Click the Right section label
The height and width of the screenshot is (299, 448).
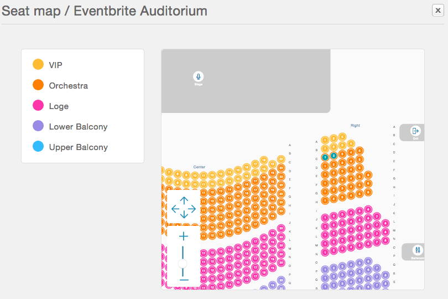click(355, 125)
